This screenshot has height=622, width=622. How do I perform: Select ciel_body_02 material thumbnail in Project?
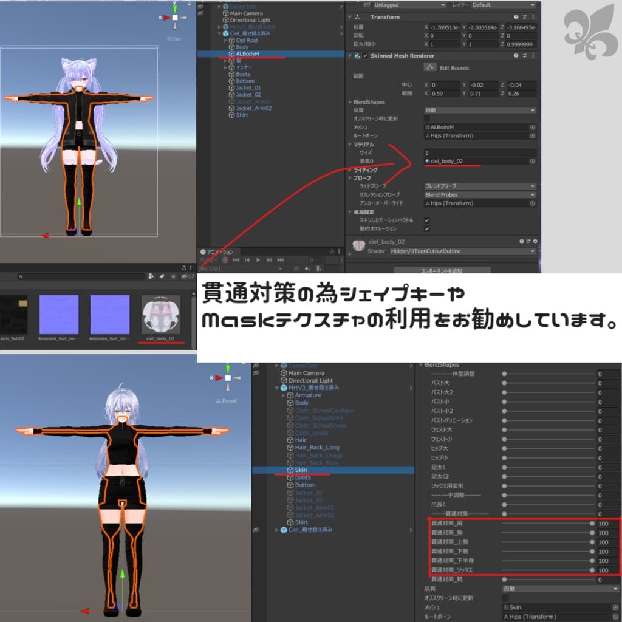pyautogui.click(x=160, y=314)
